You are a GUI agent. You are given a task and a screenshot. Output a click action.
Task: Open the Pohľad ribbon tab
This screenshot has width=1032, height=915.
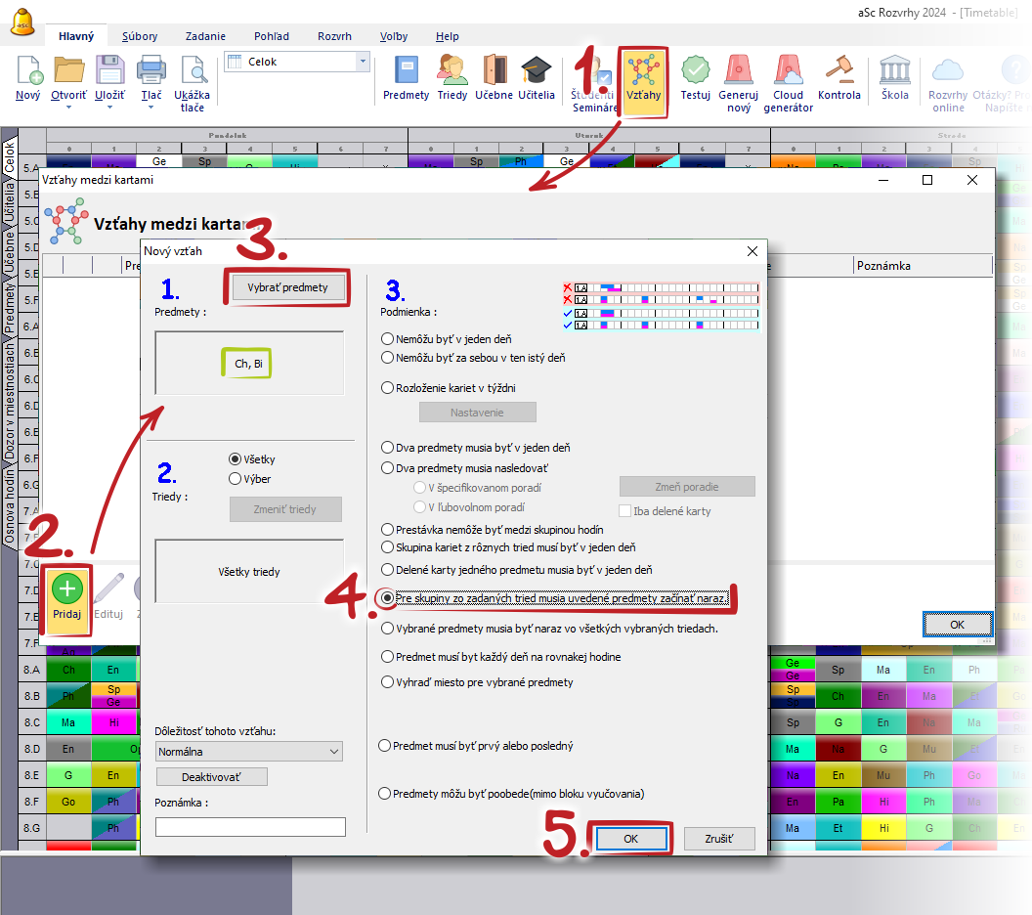[x=272, y=36]
